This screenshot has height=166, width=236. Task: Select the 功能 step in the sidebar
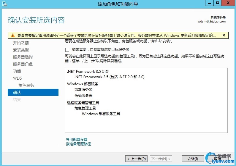tap(17, 71)
